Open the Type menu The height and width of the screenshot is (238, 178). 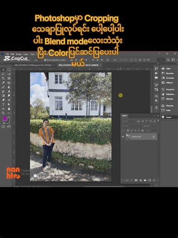point(32,54)
